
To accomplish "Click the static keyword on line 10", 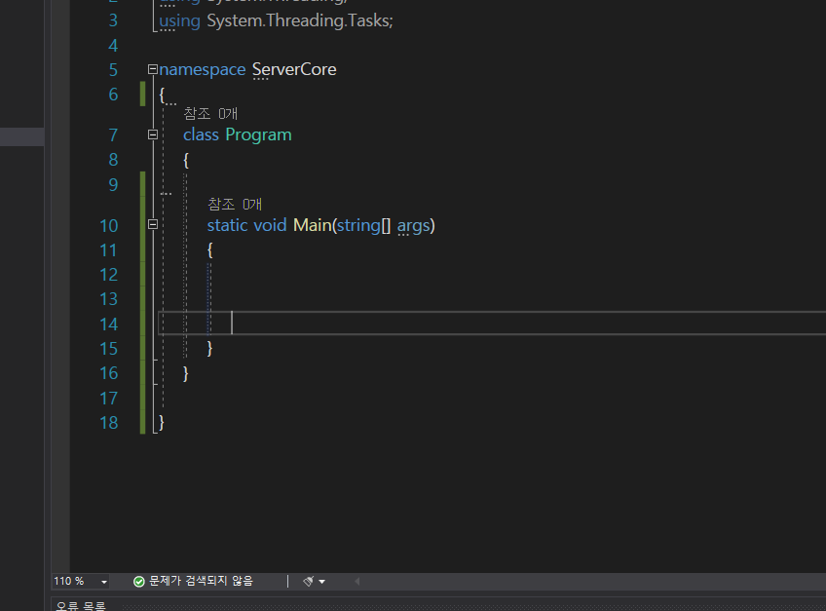I will tap(227, 225).
